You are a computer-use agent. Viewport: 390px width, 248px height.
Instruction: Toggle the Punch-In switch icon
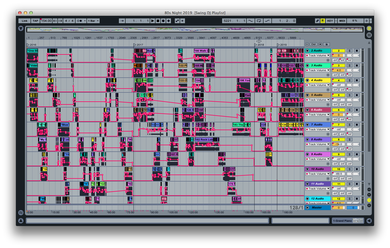pos(250,21)
